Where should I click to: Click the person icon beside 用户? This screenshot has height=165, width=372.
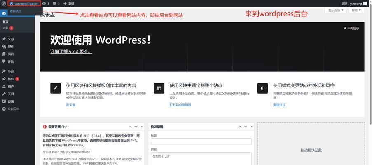pyautogui.click(x=4, y=86)
